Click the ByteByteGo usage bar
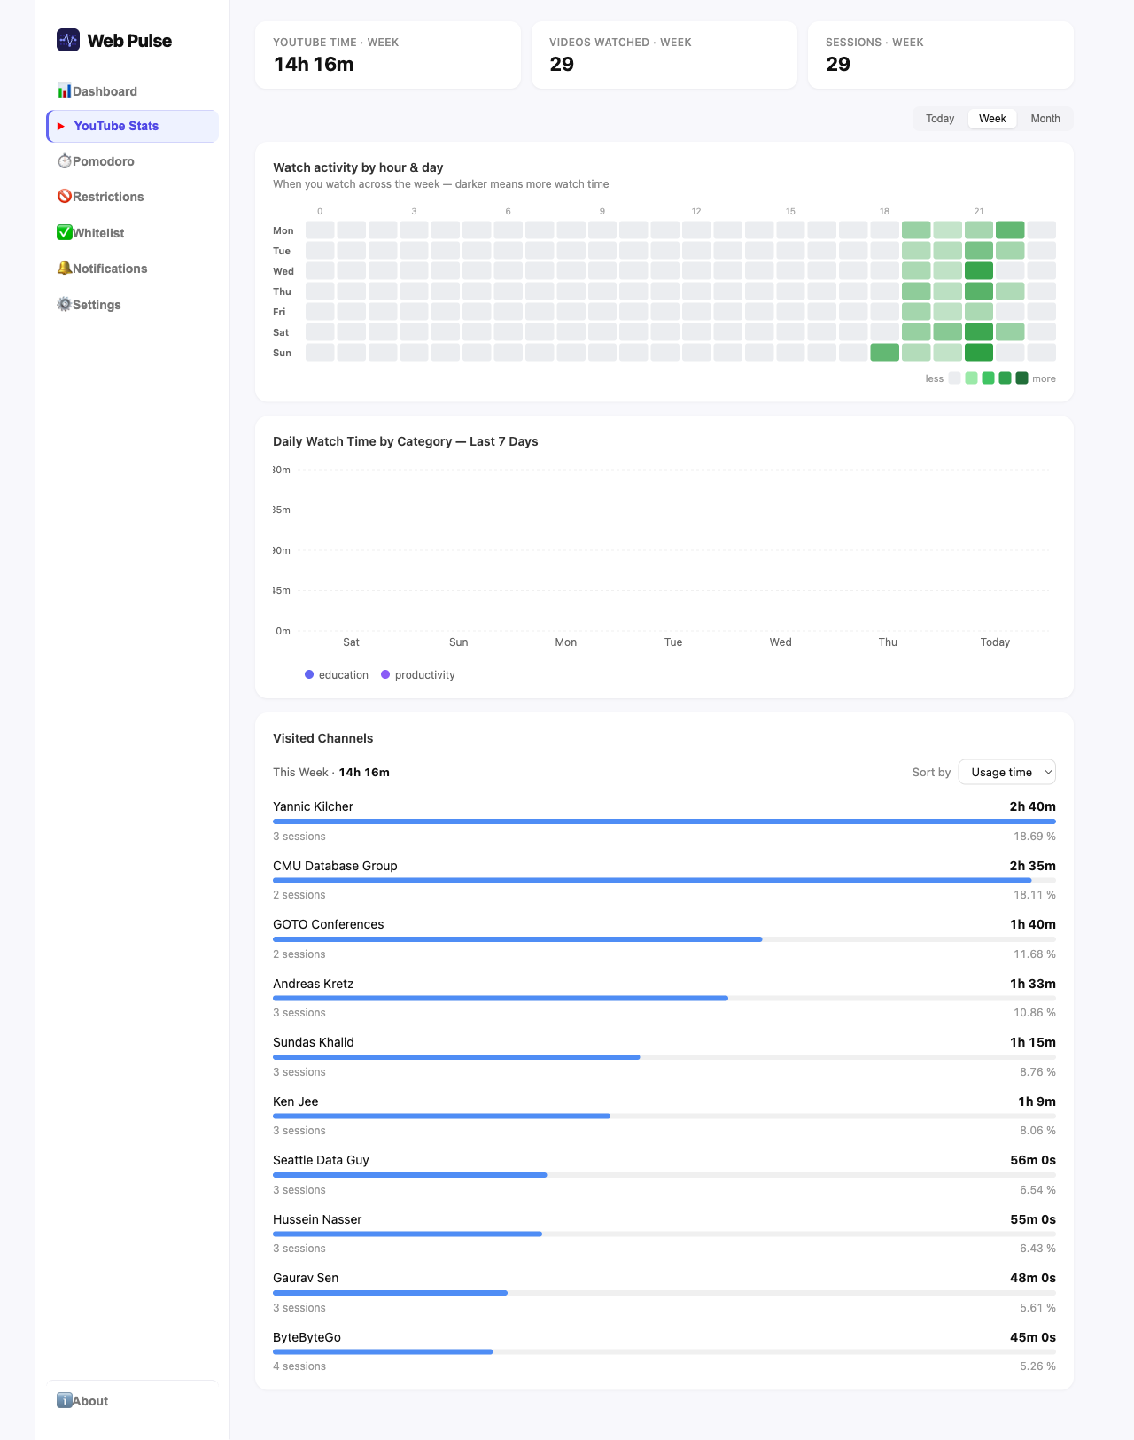The height and width of the screenshot is (1440, 1134). [664, 1352]
